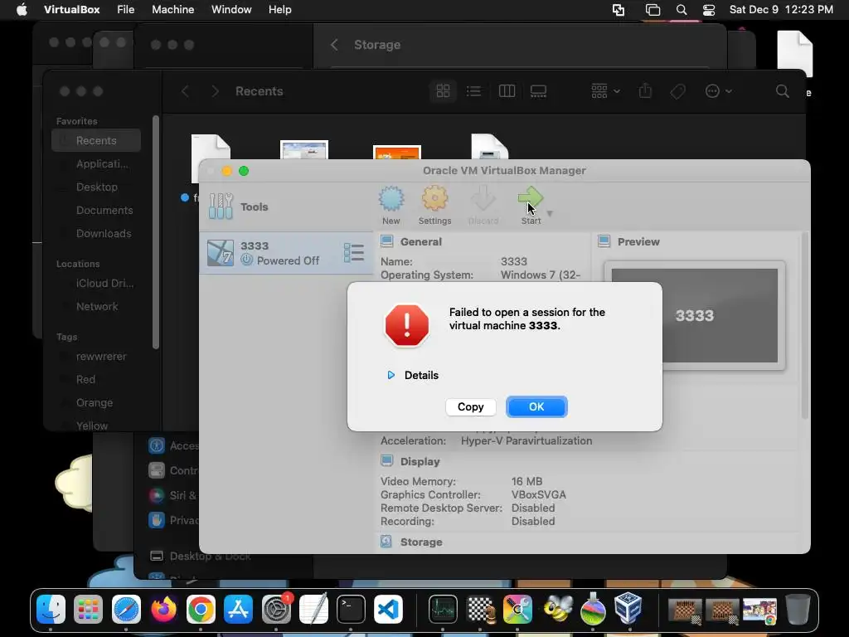This screenshot has height=637, width=849.
Task: Open Visual Studio Code from the Dock
Action: click(x=388, y=609)
